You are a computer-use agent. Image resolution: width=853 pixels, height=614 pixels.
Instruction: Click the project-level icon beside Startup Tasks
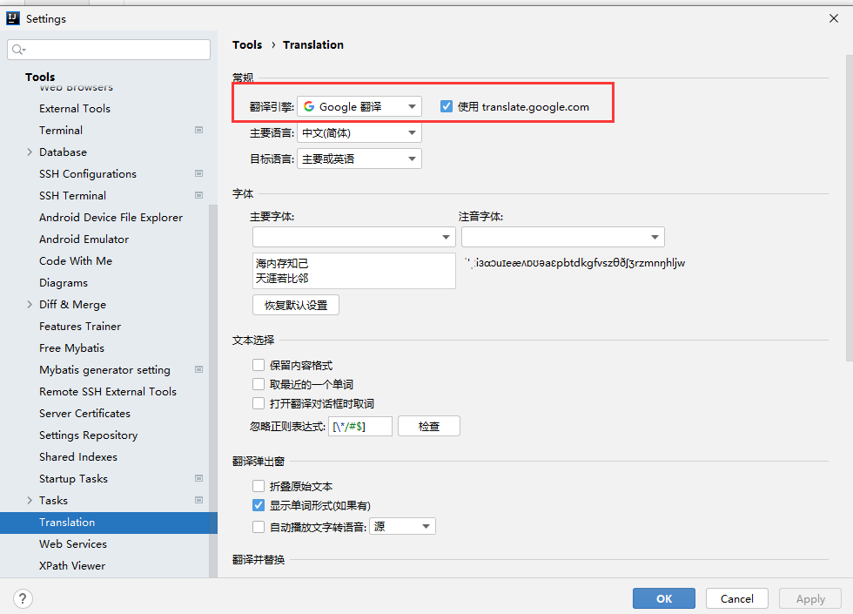[x=198, y=478]
